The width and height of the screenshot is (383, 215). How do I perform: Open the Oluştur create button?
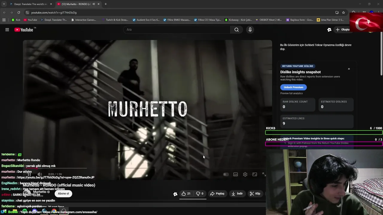point(343,30)
